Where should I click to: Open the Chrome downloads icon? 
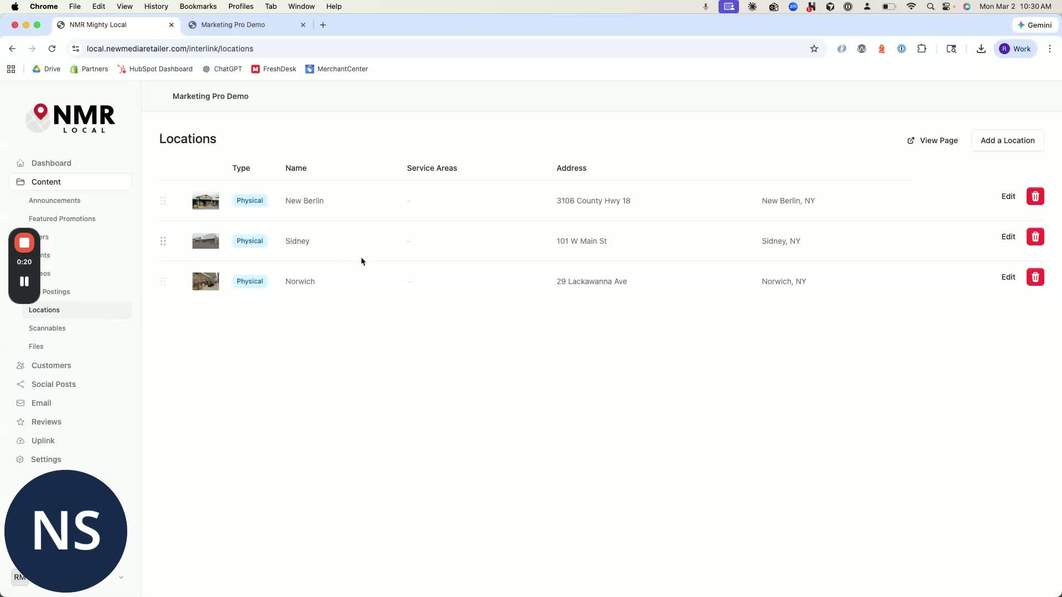[981, 49]
